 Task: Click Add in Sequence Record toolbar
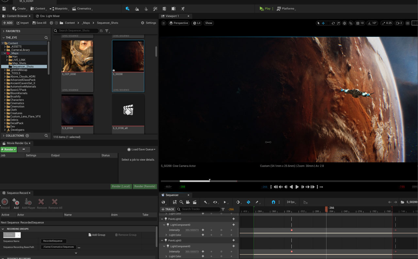[x=16, y=204]
